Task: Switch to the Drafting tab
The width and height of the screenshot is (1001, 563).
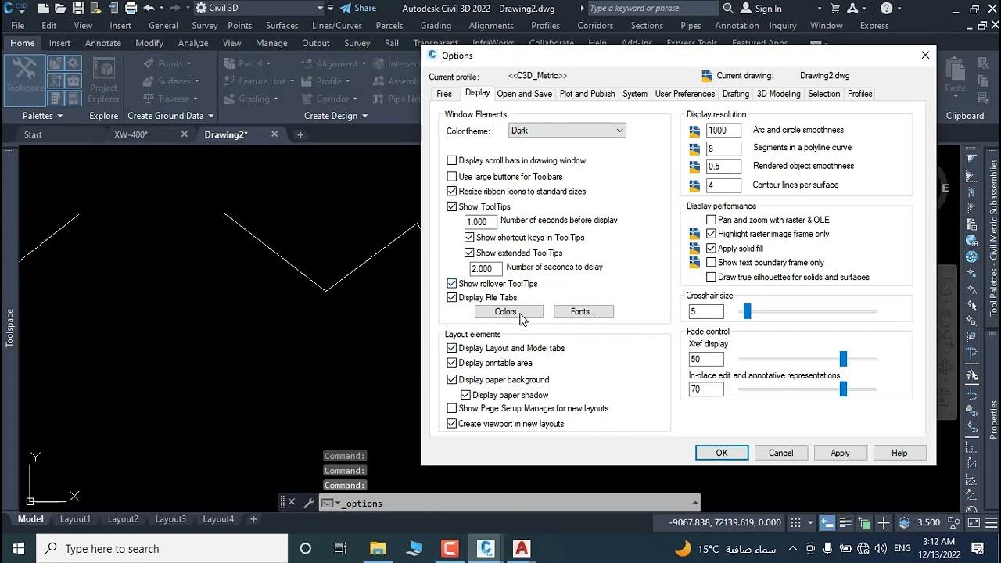Action: [735, 94]
